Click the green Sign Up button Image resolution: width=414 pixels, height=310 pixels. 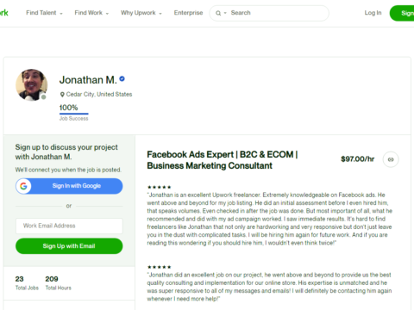pos(403,13)
